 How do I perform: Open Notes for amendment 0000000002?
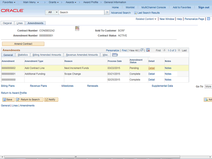coord(168,68)
